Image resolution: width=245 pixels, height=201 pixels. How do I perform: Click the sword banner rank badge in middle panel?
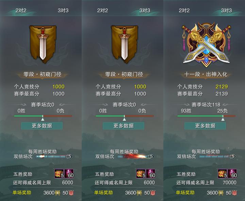(x=125, y=44)
